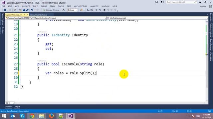Click the Open File folder icon
The height and width of the screenshot is (119, 213).
pos(20,10)
